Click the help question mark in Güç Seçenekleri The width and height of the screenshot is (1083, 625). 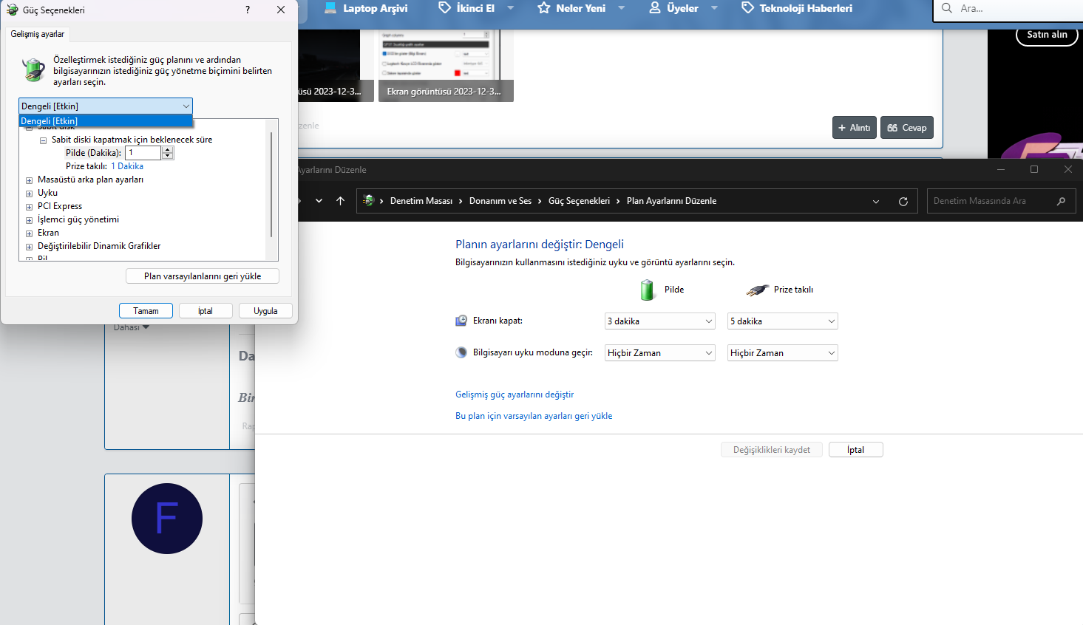click(x=247, y=10)
